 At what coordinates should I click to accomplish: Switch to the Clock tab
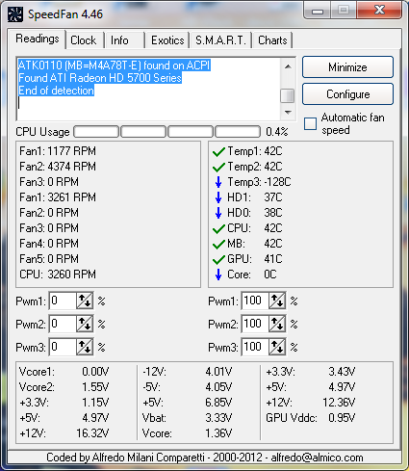pyautogui.click(x=84, y=40)
